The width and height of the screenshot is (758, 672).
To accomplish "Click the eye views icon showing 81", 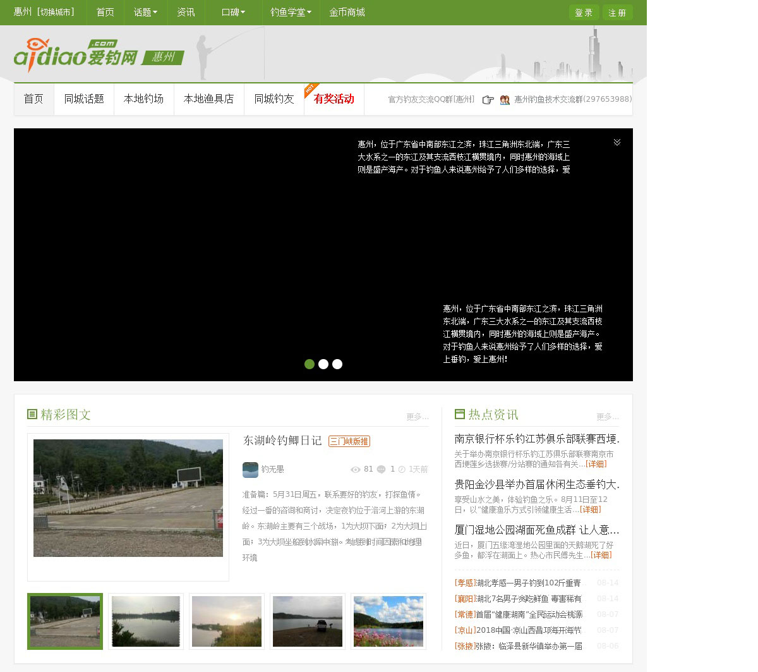I will (355, 470).
